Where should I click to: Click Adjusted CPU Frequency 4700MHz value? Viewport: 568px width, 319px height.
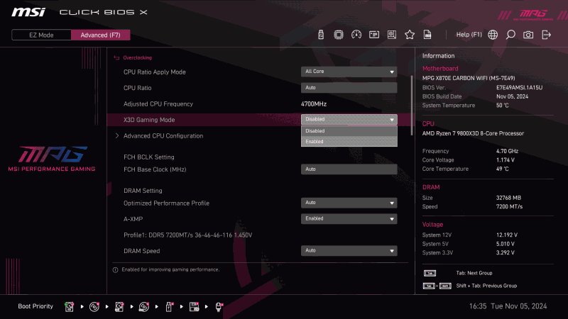click(314, 104)
